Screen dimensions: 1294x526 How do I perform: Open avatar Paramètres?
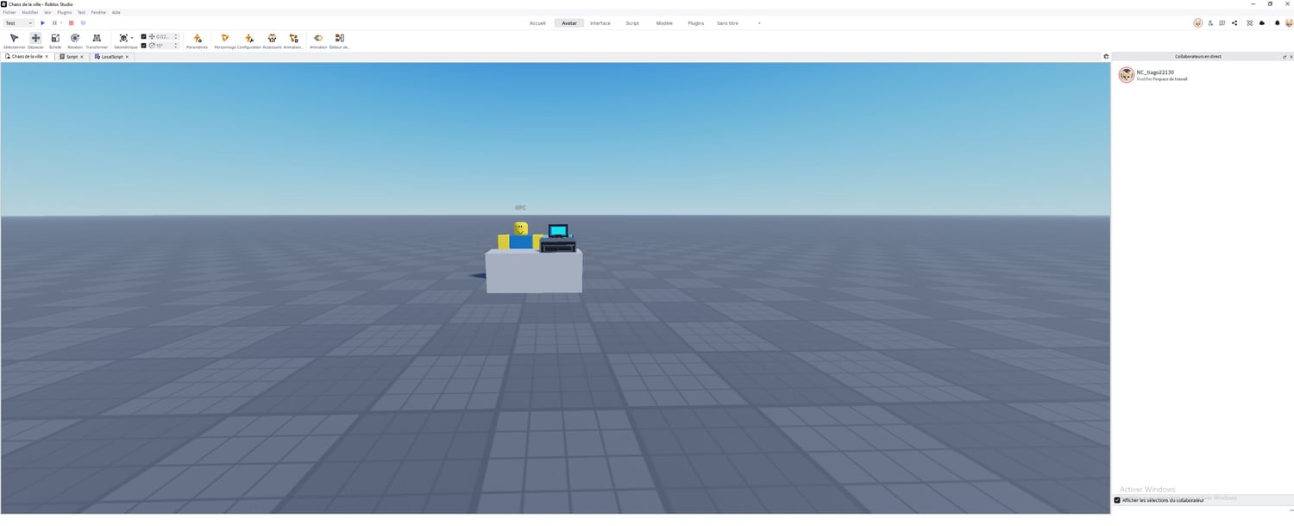tap(198, 41)
